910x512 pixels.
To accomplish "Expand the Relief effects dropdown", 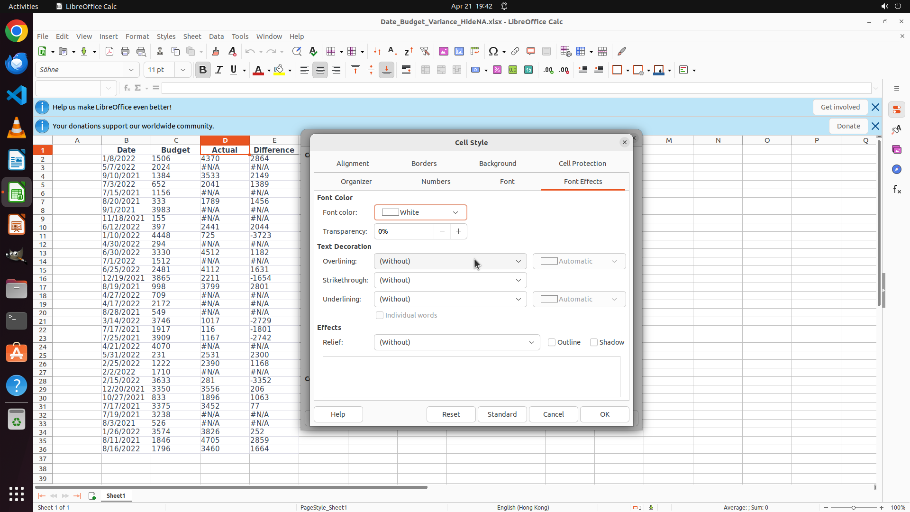I will coord(456,342).
